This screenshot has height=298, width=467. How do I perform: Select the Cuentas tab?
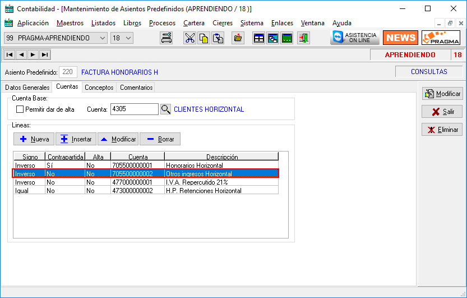67,86
